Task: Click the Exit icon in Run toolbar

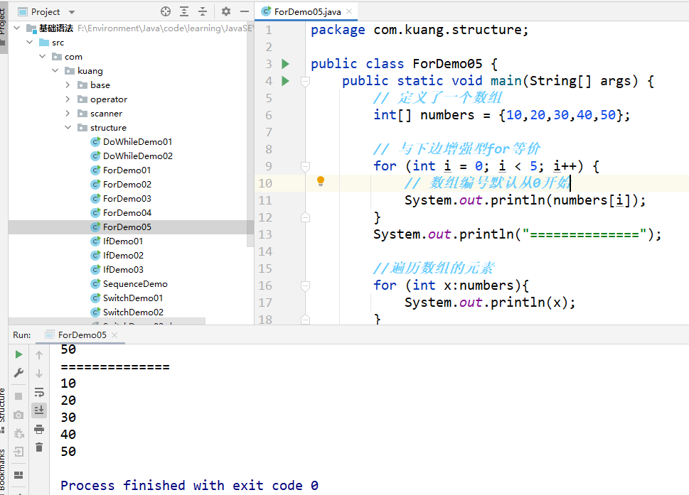Action: coord(18,452)
